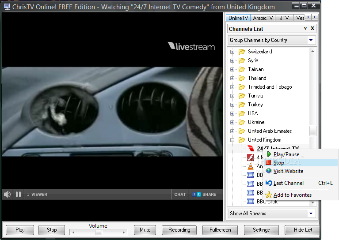Switch to the OnlineTV tab

click(x=238, y=18)
